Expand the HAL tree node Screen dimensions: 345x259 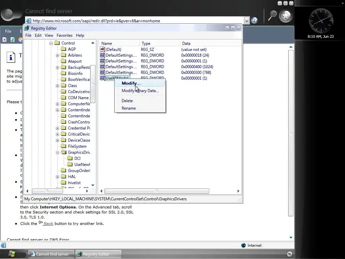coord(57,177)
